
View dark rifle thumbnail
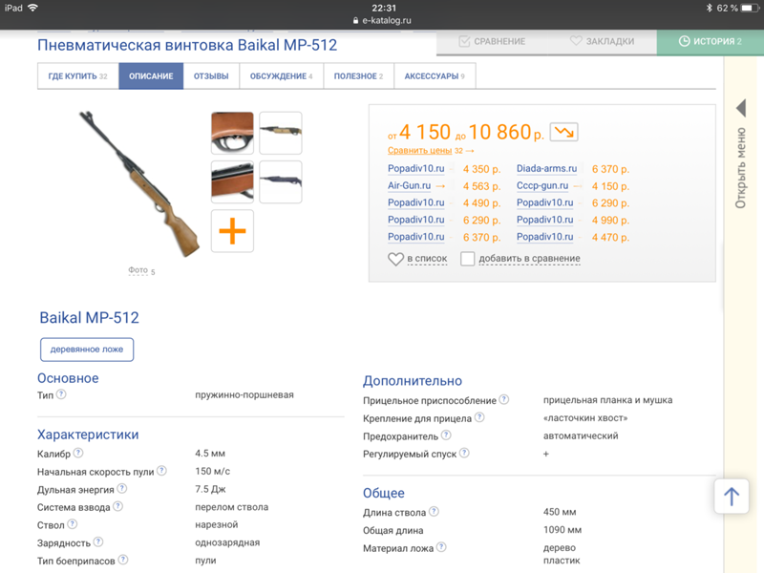(x=281, y=181)
